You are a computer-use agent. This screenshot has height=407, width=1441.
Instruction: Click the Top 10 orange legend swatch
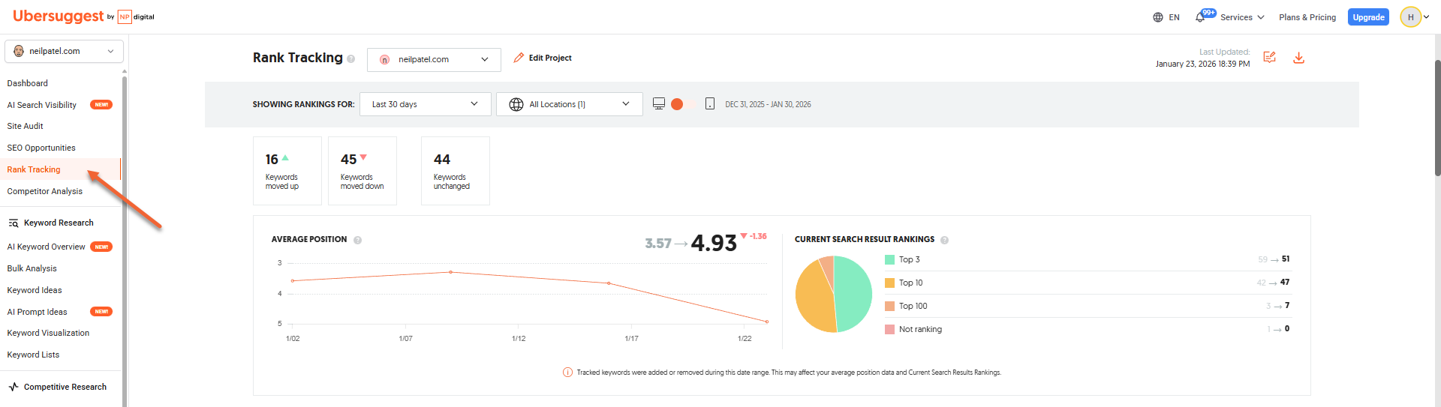(889, 283)
